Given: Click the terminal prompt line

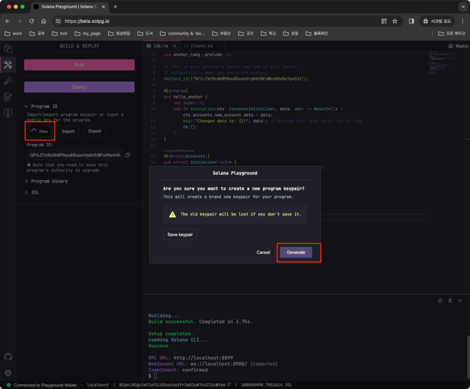Looking at the screenshot, I should coord(153,376).
